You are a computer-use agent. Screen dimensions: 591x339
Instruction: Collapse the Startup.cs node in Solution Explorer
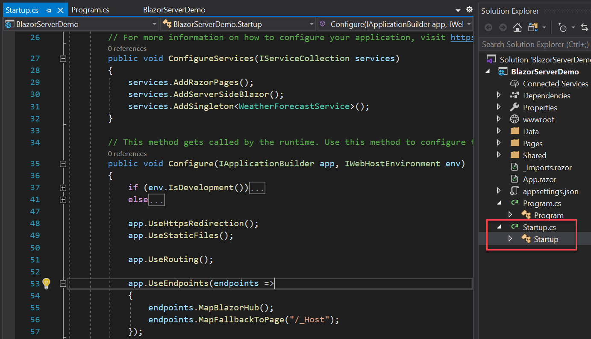pyautogui.click(x=498, y=227)
